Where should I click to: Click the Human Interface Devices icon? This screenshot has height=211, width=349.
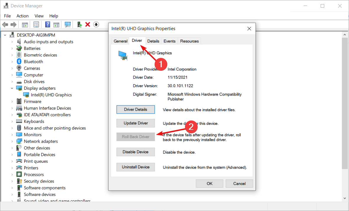tap(19, 108)
